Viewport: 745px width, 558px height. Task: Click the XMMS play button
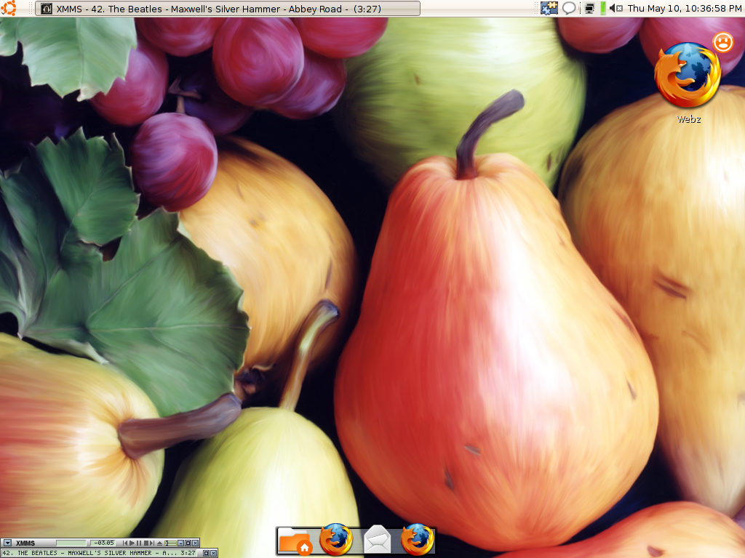click(132, 543)
